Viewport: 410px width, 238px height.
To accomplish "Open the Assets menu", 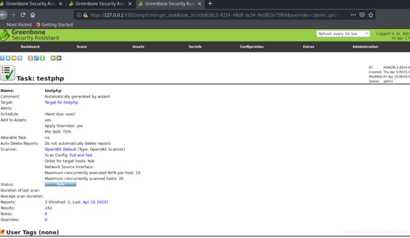I will (x=138, y=47).
